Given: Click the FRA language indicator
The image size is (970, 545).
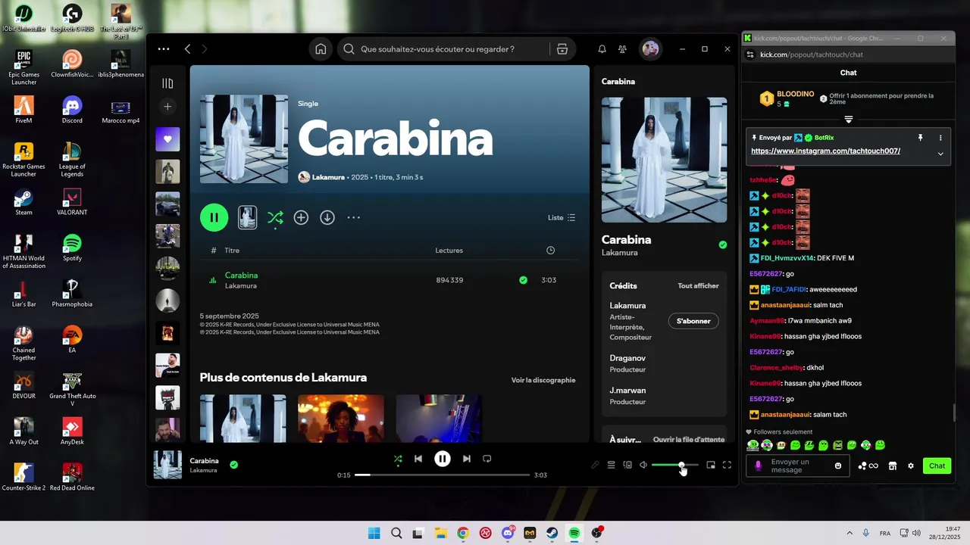Looking at the screenshot, I should 885,534.
